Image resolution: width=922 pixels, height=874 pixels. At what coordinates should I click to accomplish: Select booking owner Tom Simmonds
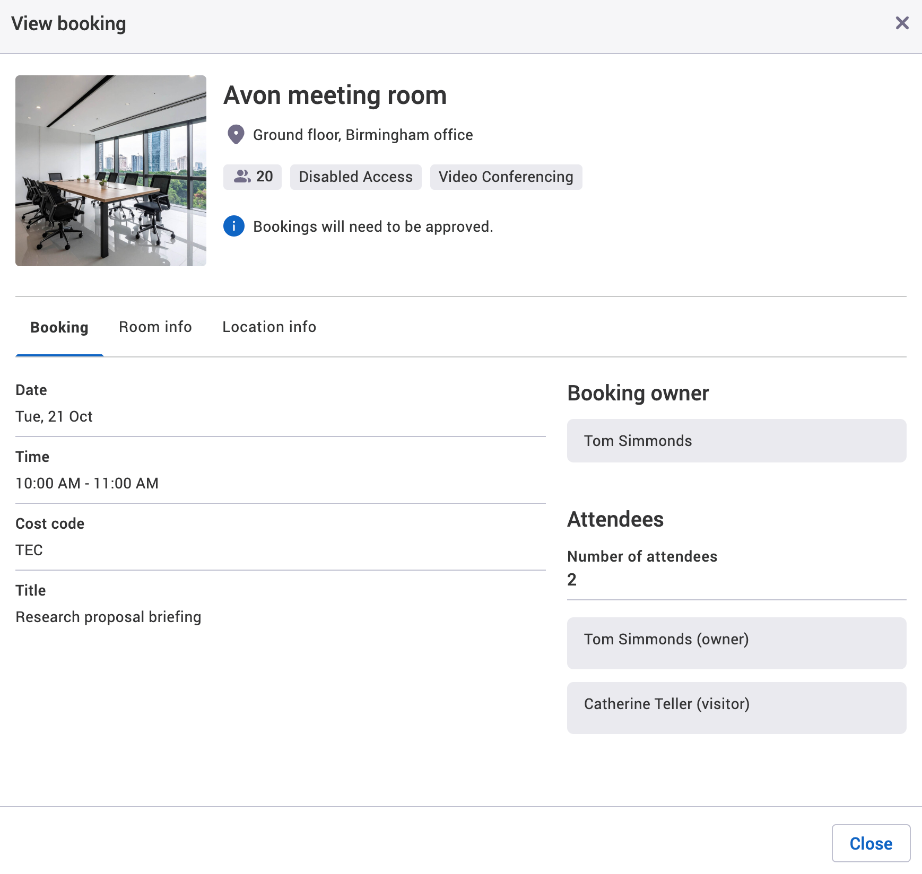point(737,440)
